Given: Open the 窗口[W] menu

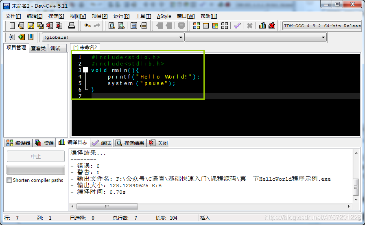Looking at the screenshot, I should click(186, 16).
